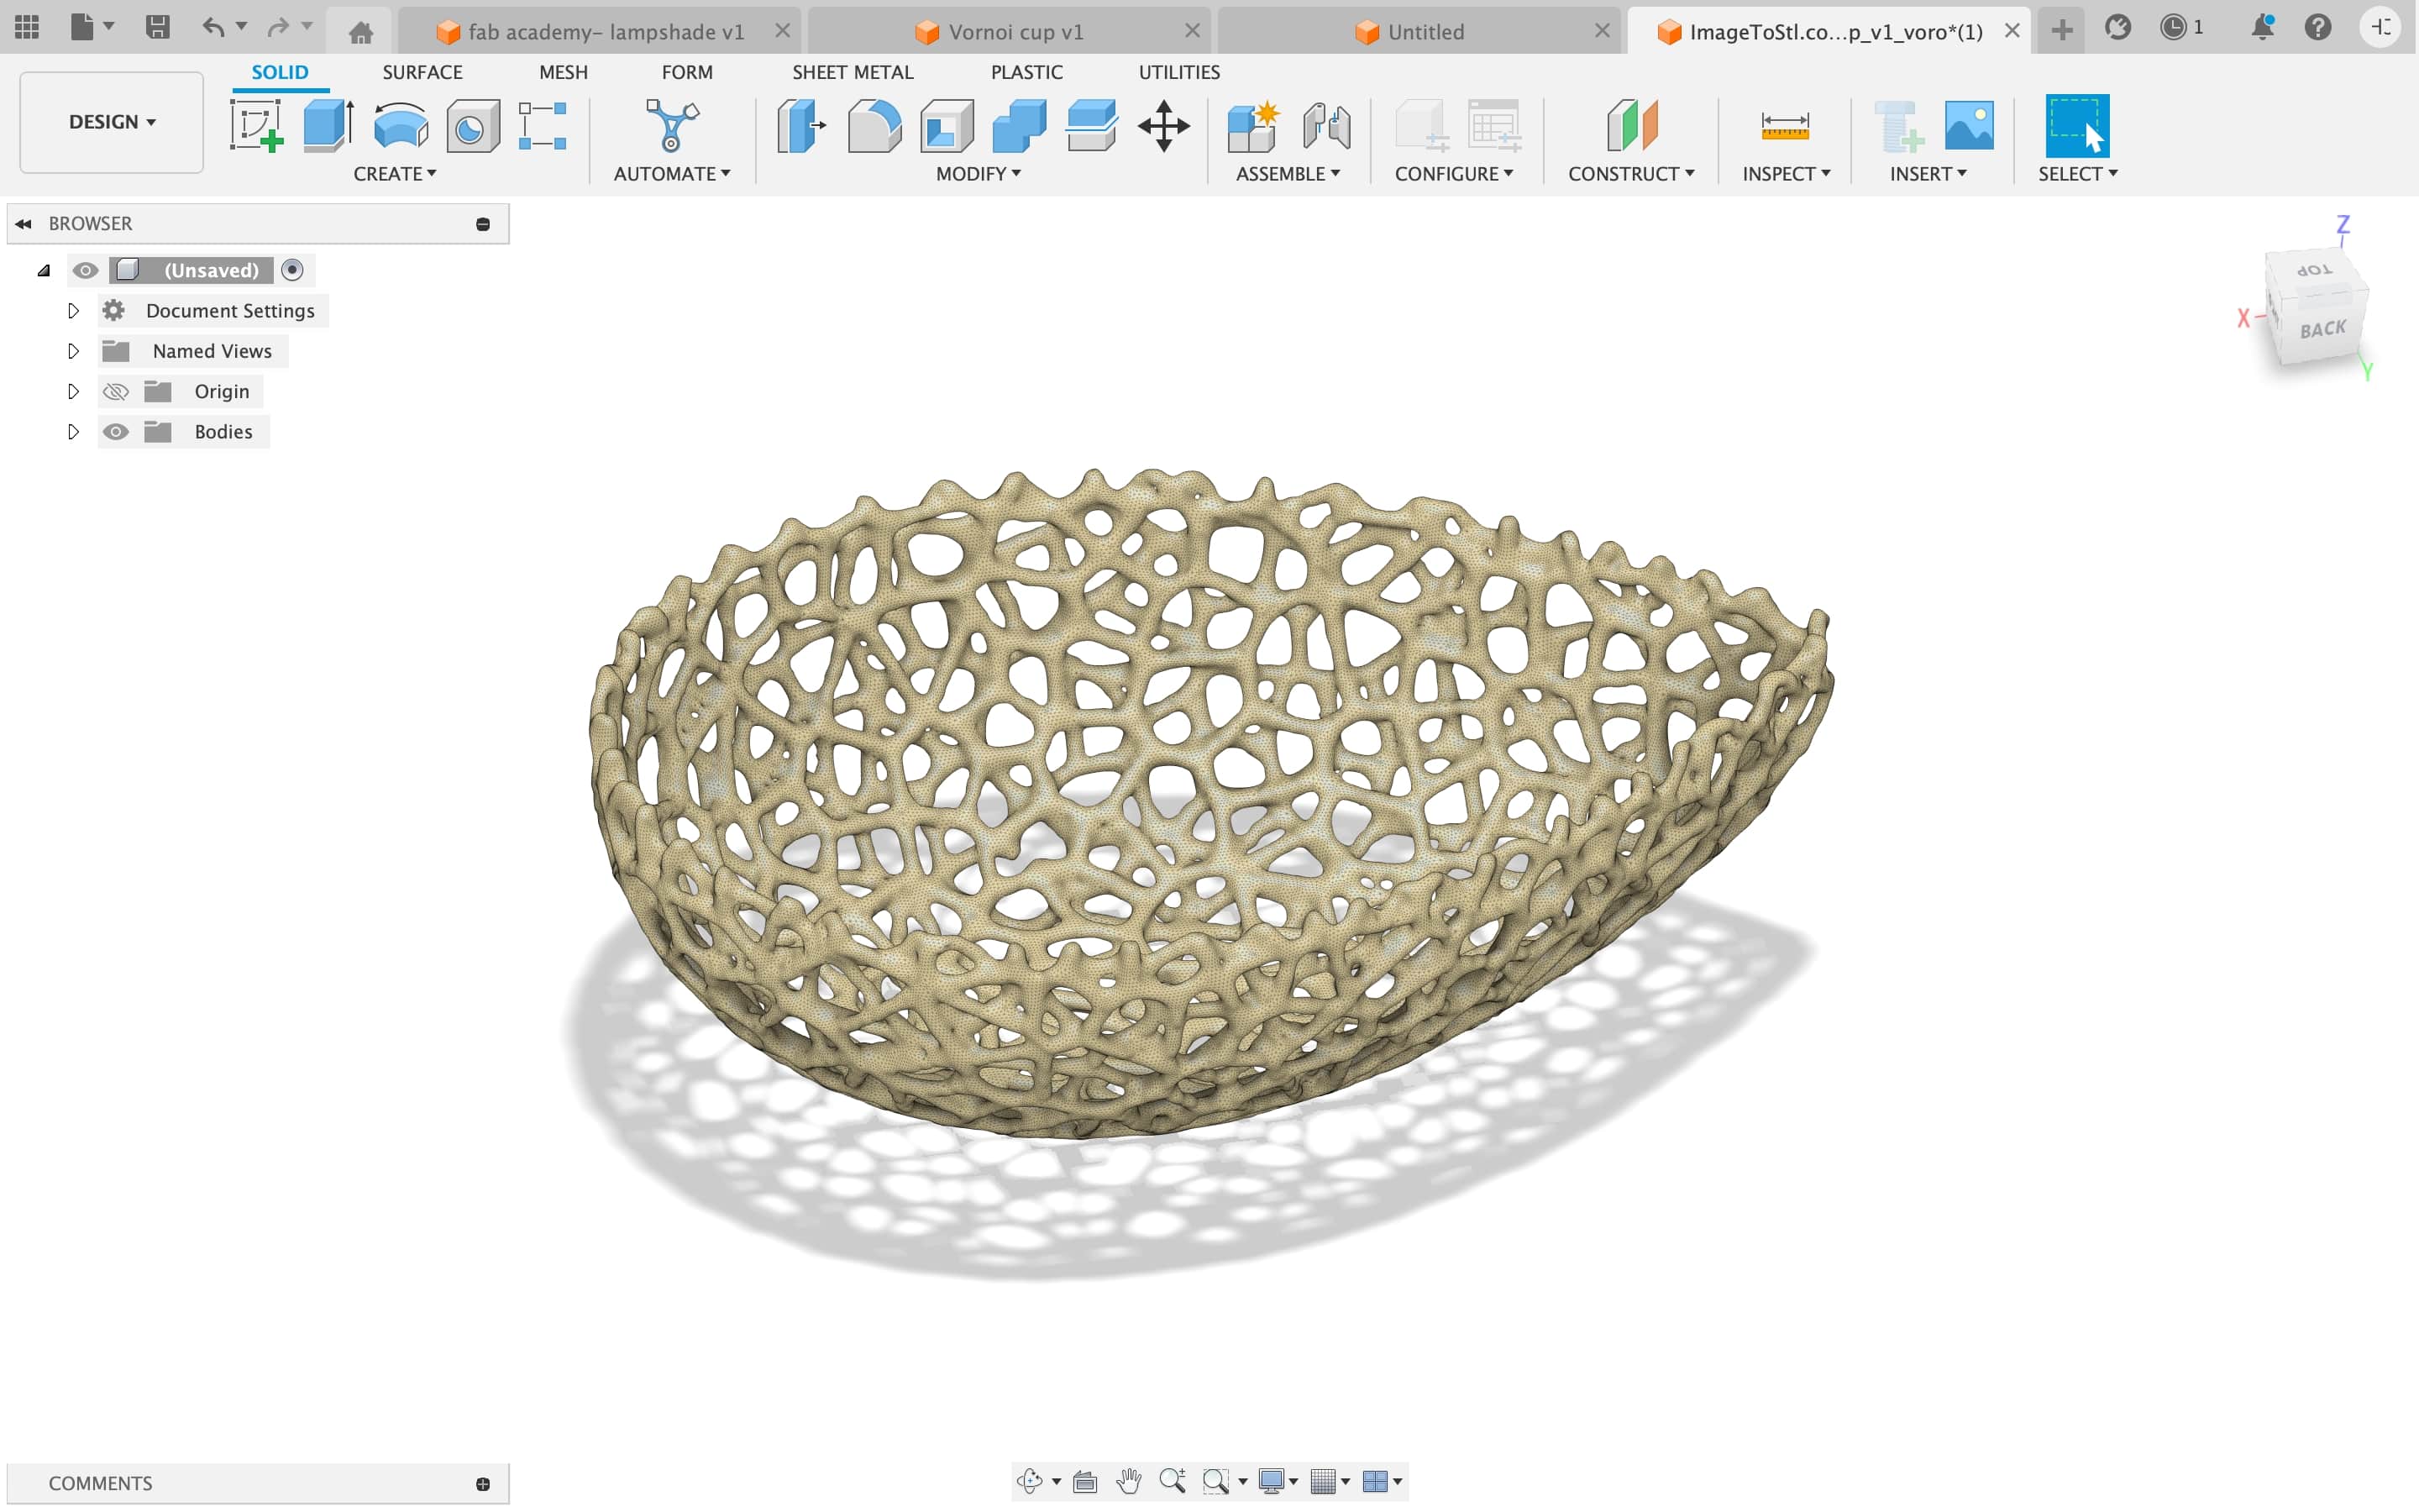Click the BACK face of ViewCube

coord(2321,330)
